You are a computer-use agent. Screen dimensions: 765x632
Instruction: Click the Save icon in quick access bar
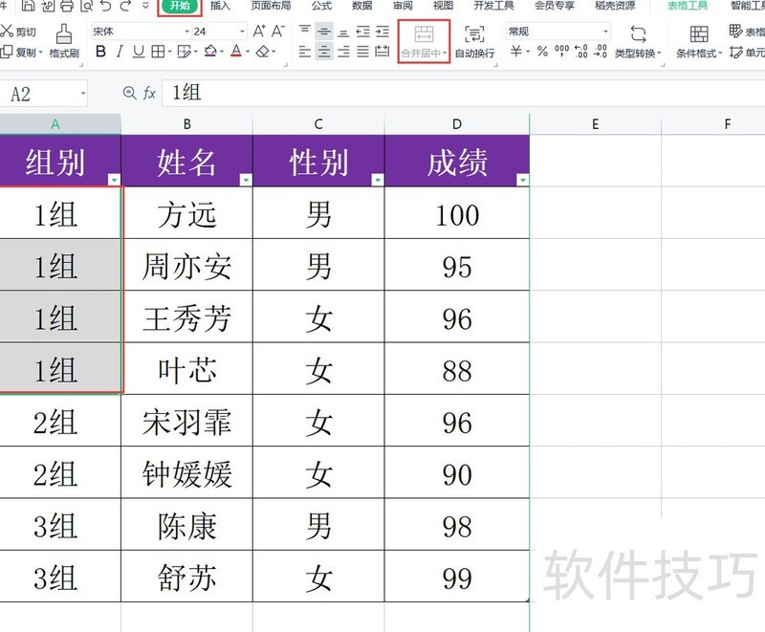pos(28,6)
